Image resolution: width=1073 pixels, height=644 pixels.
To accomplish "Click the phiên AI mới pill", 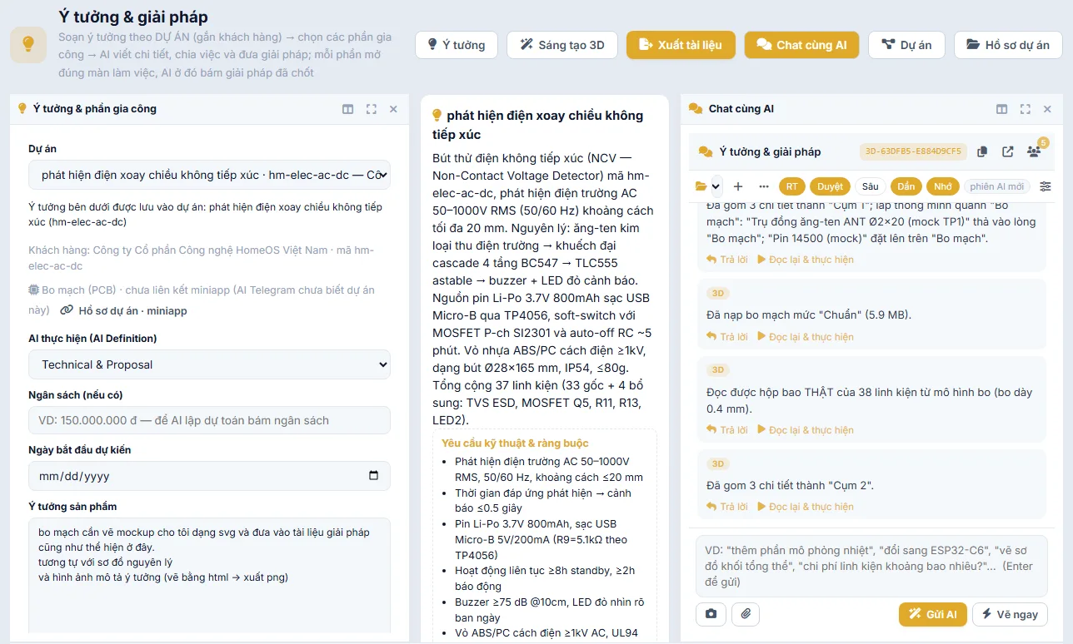I will (997, 186).
